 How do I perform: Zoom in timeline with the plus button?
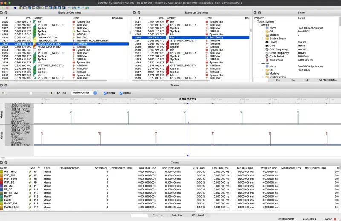tap(51, 93)
